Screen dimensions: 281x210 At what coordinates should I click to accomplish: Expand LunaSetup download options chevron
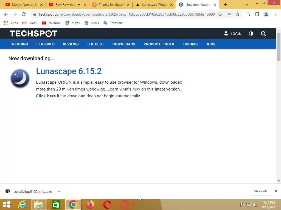59,191
